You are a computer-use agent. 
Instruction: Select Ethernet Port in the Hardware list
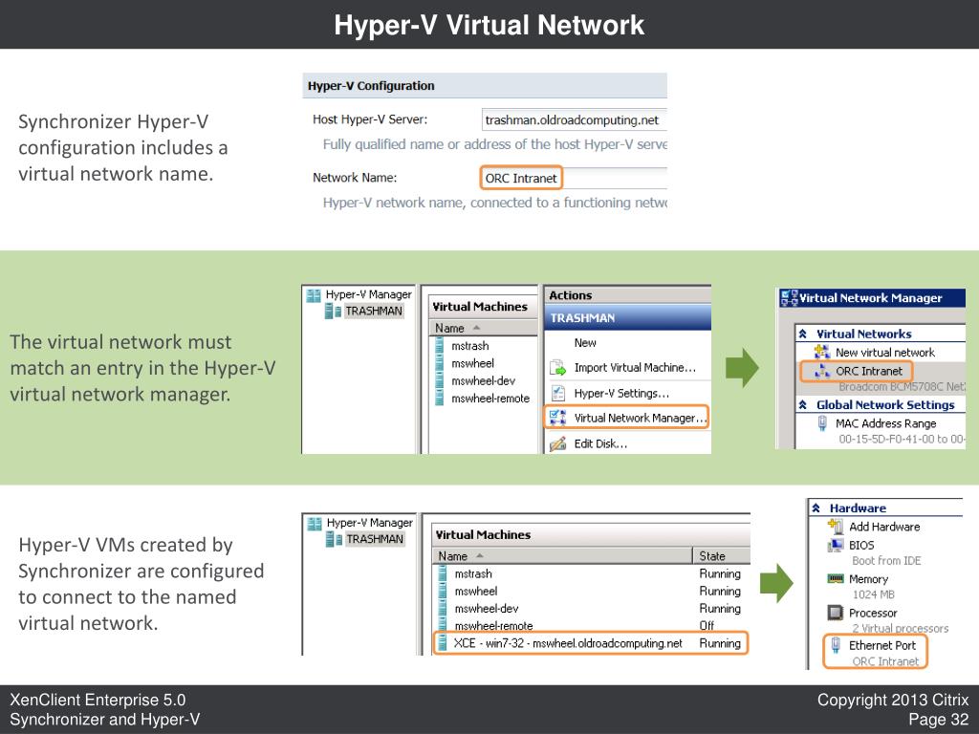coord(882,645)
